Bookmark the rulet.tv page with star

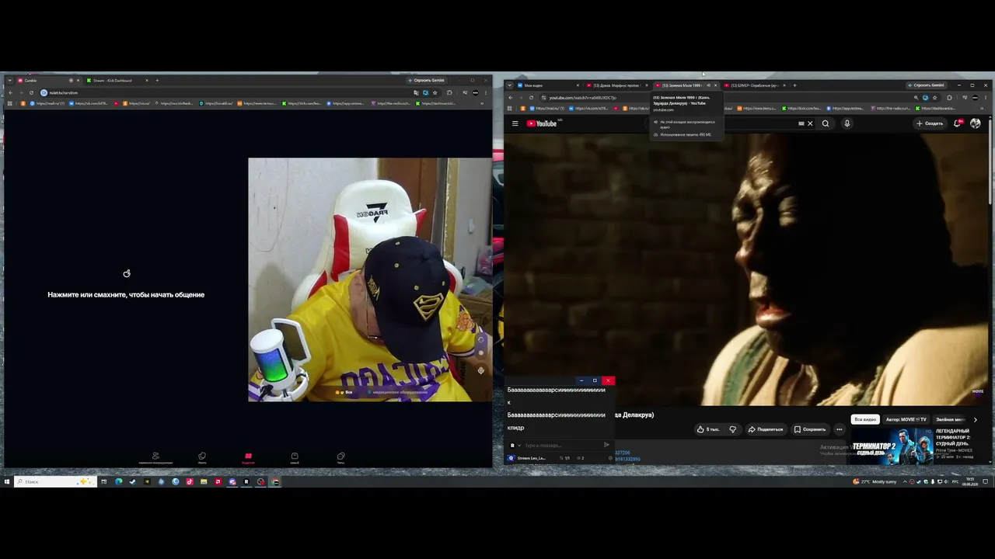(x=435, y=93)
